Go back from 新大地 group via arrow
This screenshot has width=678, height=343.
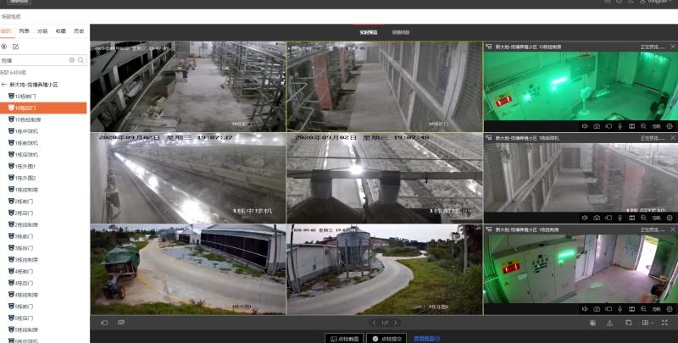click(4, 85)
